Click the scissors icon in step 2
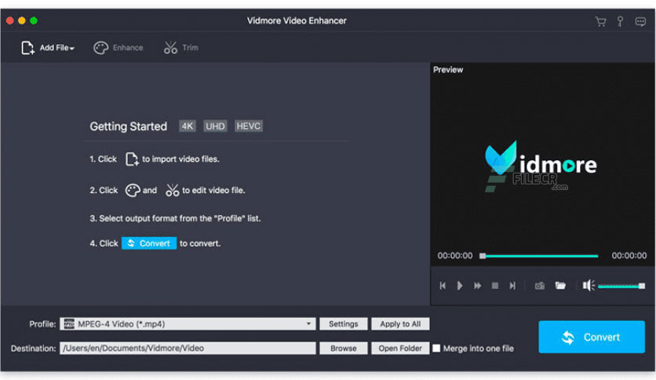This screenshot has width=656, height=380. click(x=172, y=191)
